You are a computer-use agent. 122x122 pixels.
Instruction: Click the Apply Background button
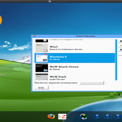[x=92, y=83]
